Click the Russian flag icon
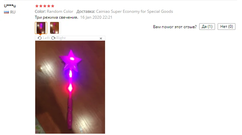This screenshot has width=242, height=135. point(7,12)
